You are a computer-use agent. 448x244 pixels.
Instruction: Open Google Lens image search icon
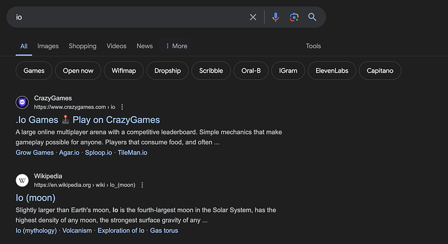tap(294, 17)
